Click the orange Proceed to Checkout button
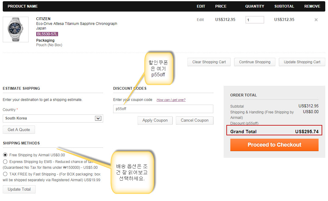328x201 pixels. click(x=274, y=145)
